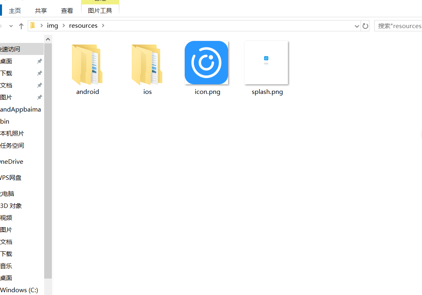The height and width of the screenshot is (295, 422).
Task: Click the pin icon beside 桌面
Action: [40, 61]
